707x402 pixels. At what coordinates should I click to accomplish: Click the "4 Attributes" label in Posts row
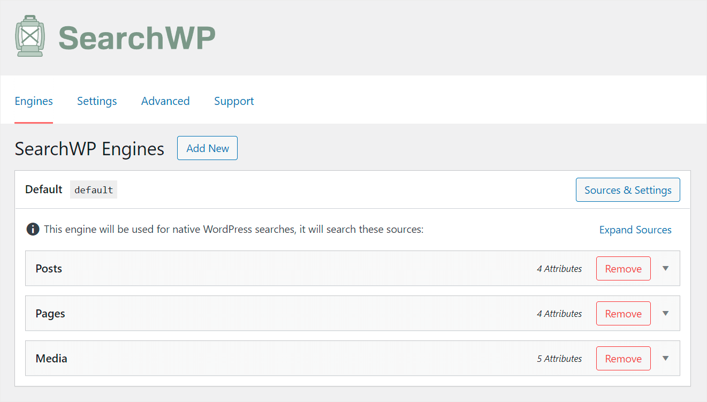559,269
